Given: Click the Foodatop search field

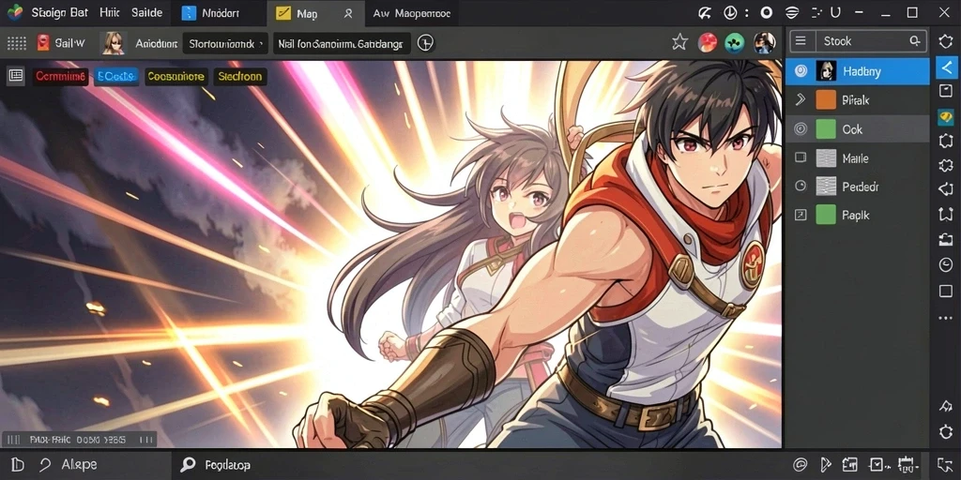Looking at the screenshot, I should [227, 465].
